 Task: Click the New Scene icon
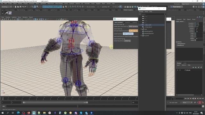[x=16, y=7]
